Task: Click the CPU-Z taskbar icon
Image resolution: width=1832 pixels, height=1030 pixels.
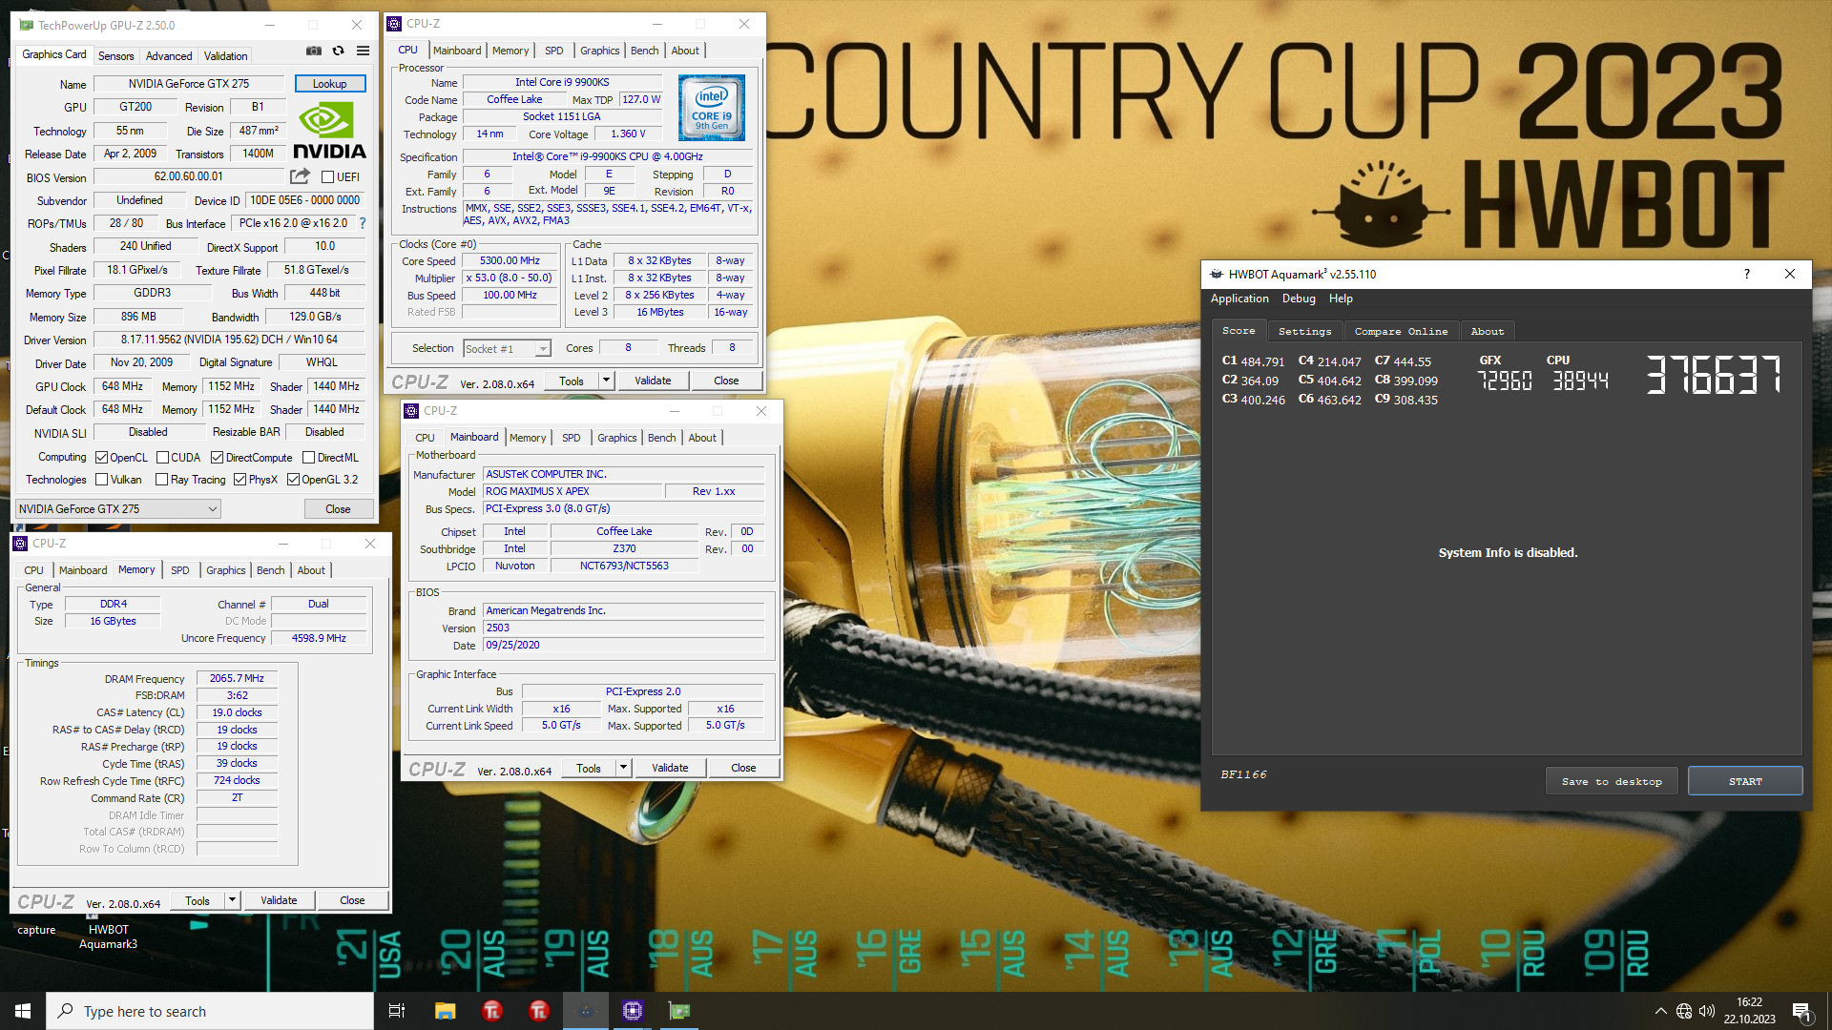Action: [x=632, y=1011]
